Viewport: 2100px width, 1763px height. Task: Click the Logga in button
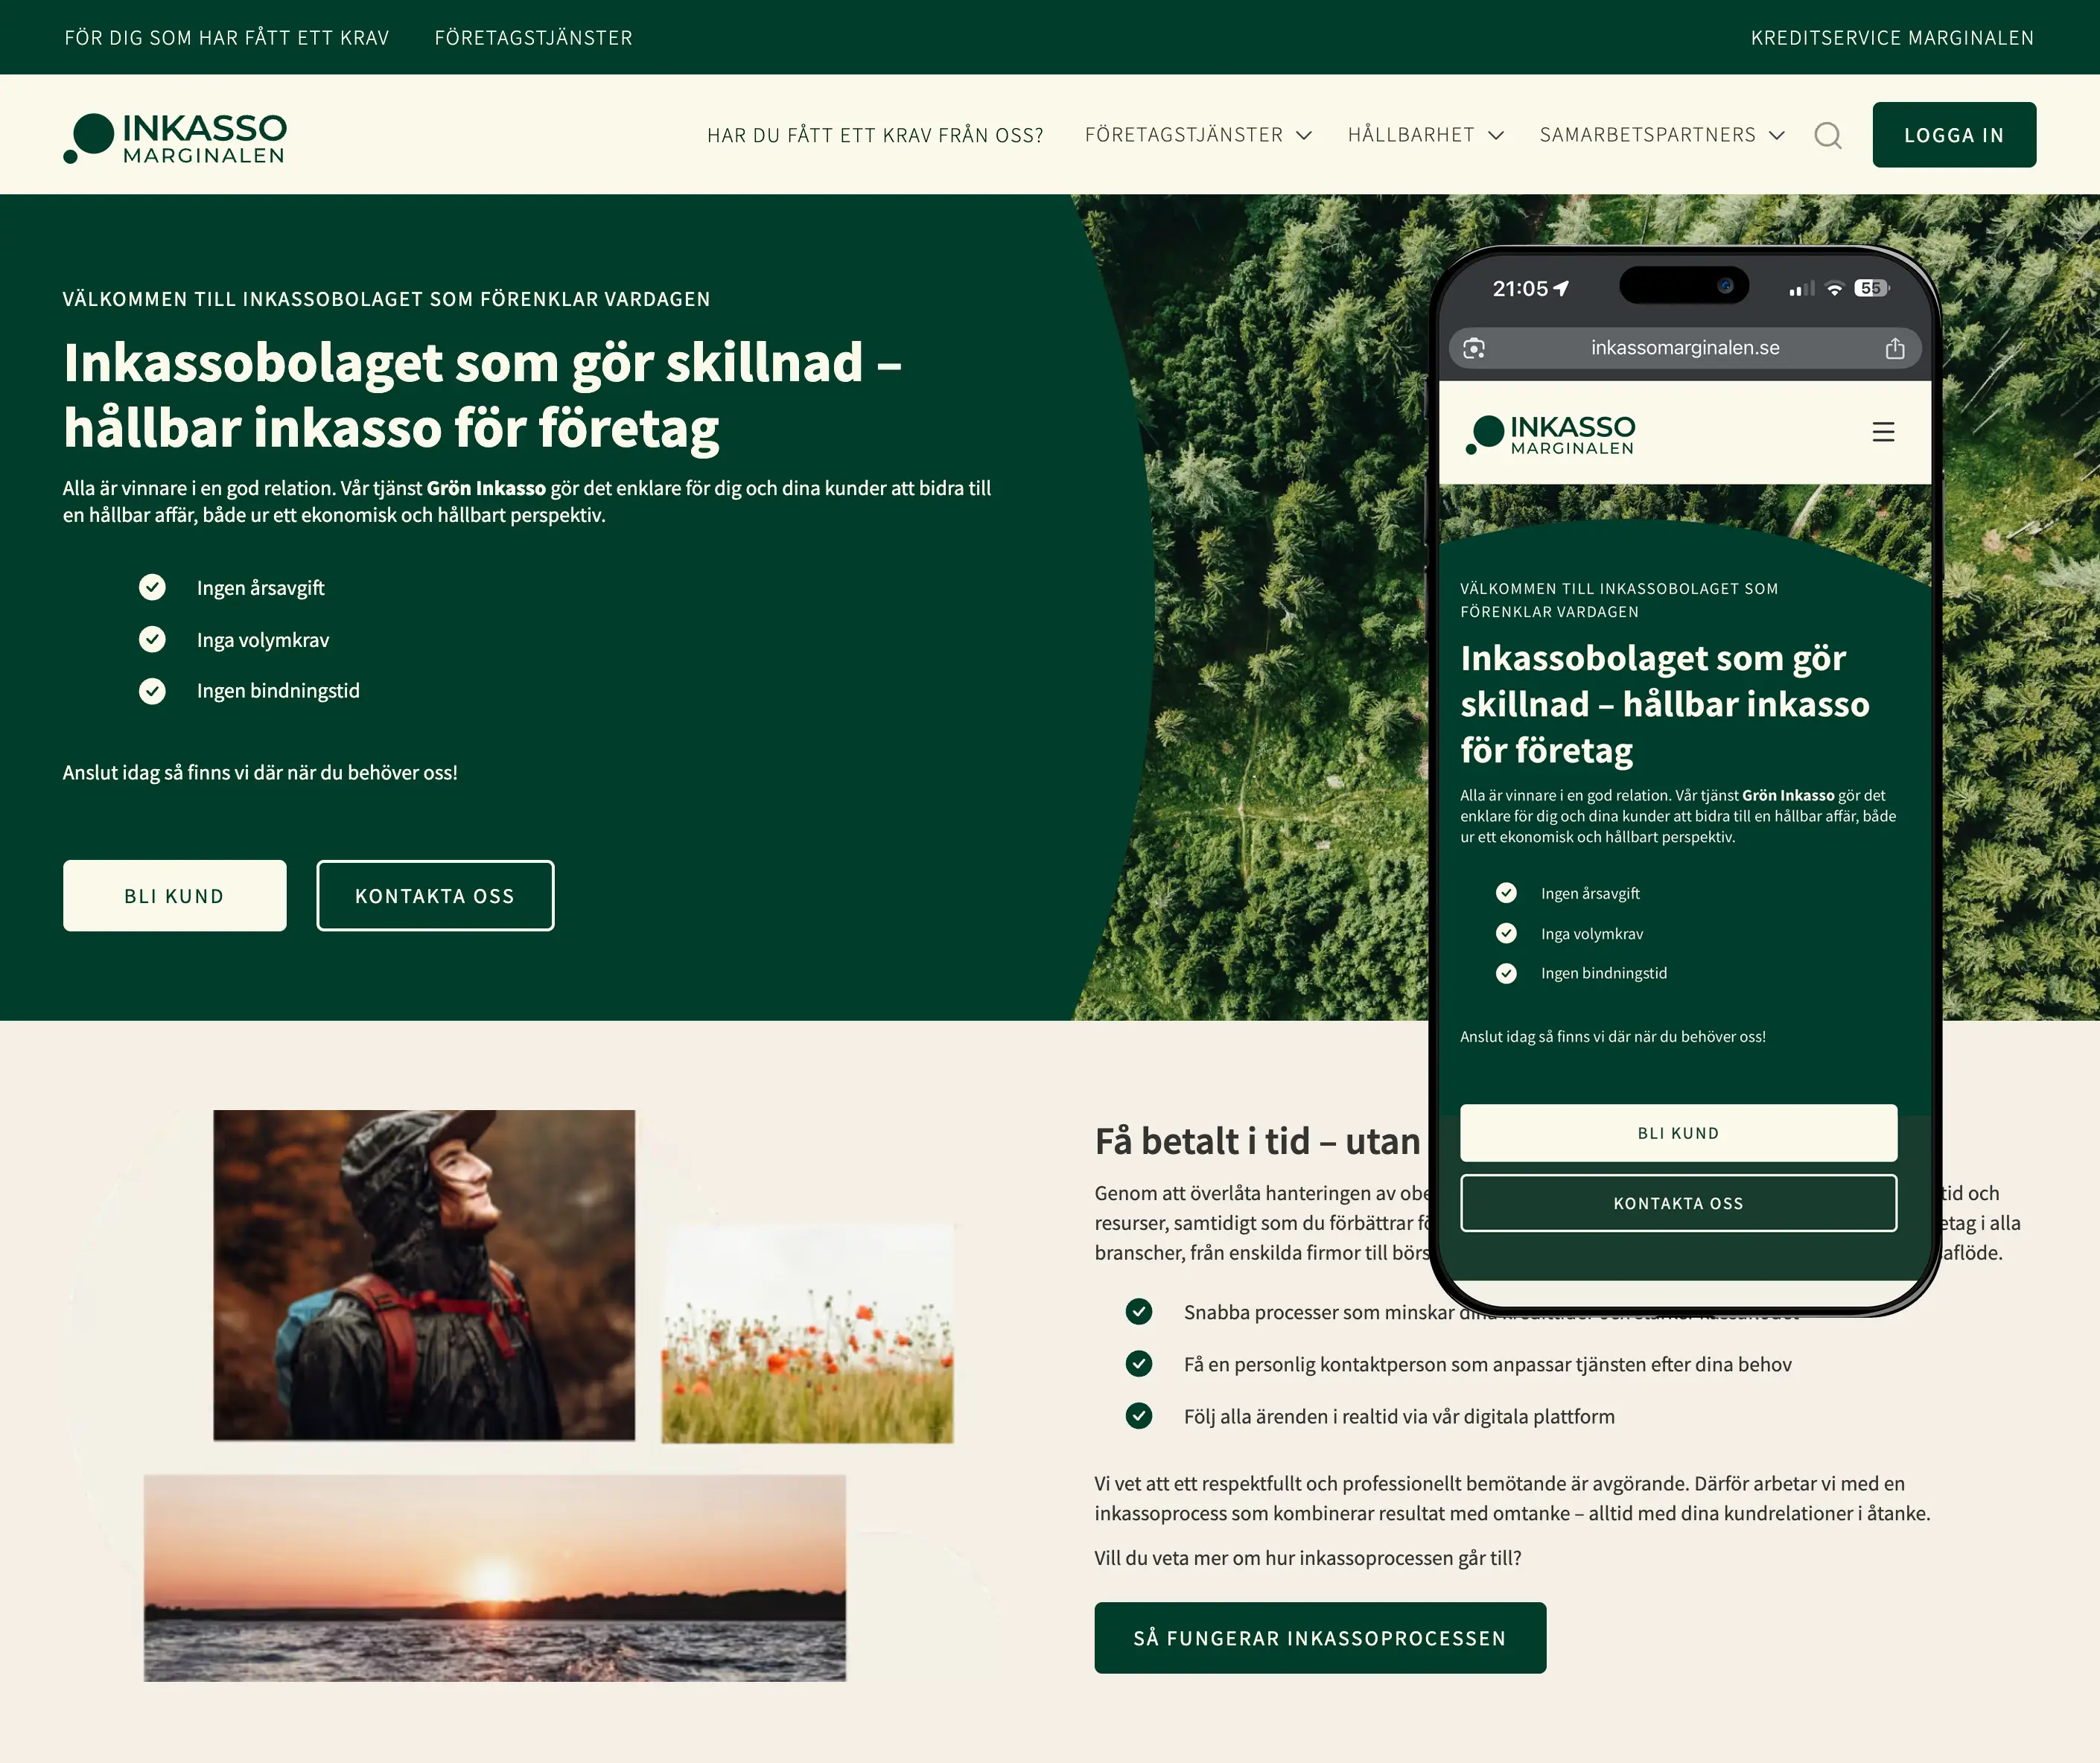tap(1954, 135)
